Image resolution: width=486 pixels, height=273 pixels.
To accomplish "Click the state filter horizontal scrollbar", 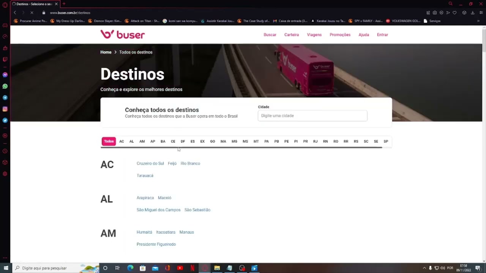I will pos(241,147).
